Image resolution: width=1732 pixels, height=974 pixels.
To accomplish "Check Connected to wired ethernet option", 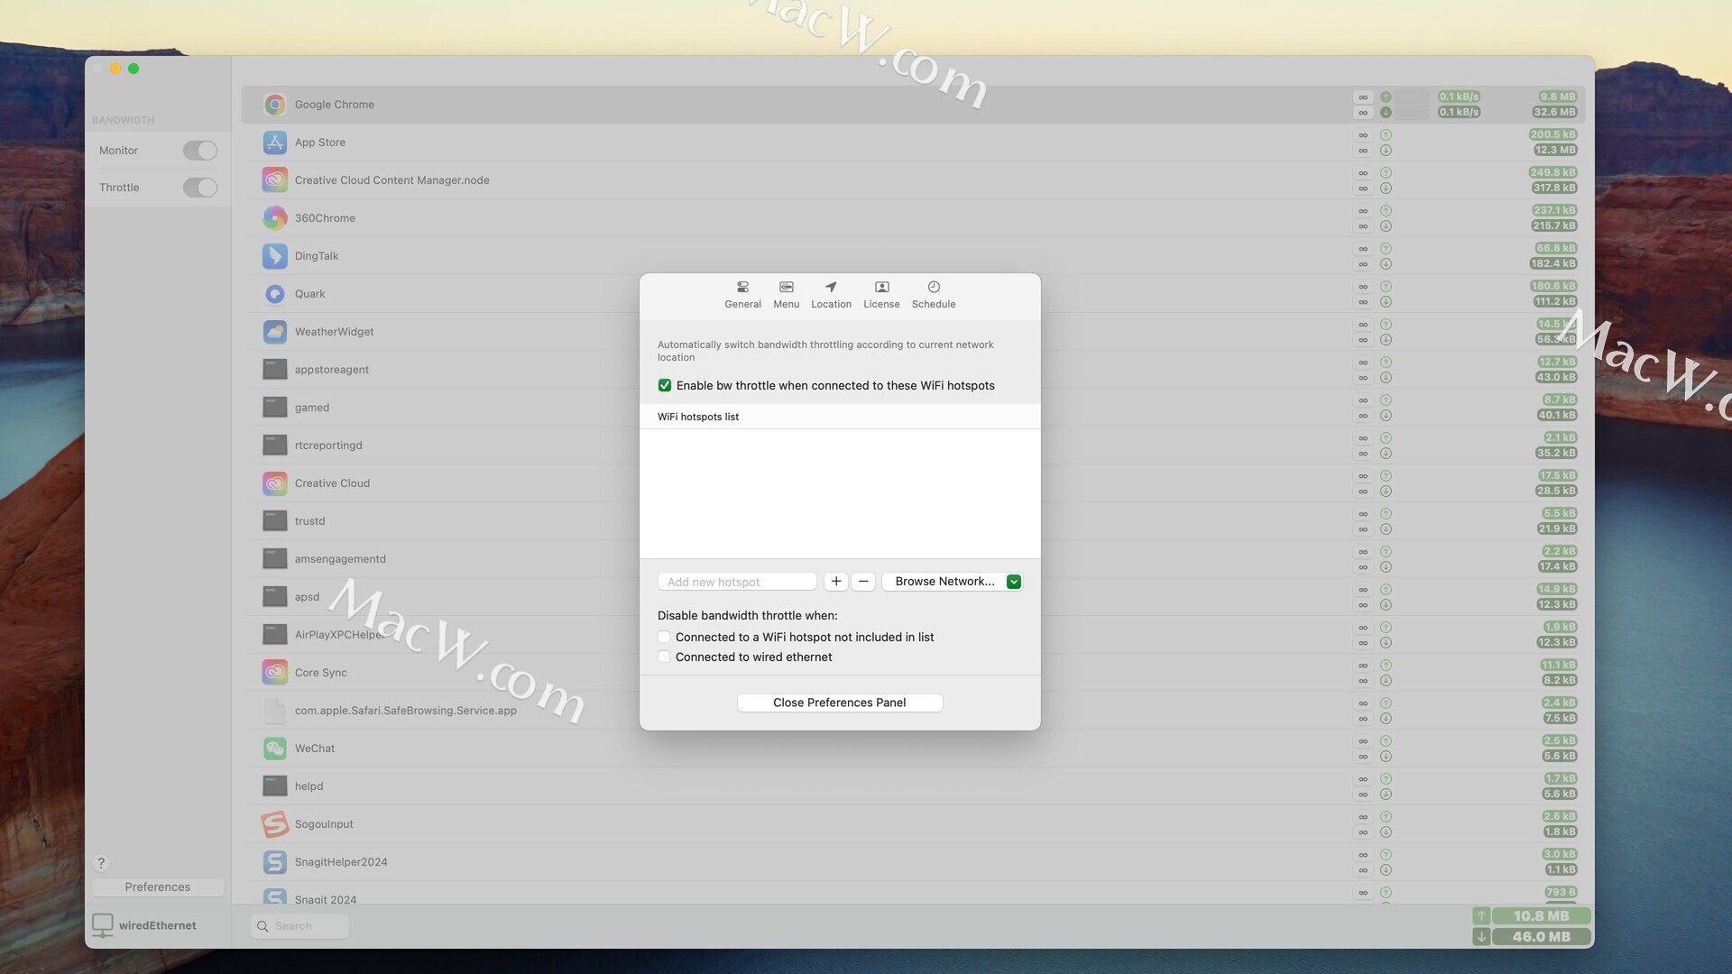I will pos(664,657).
